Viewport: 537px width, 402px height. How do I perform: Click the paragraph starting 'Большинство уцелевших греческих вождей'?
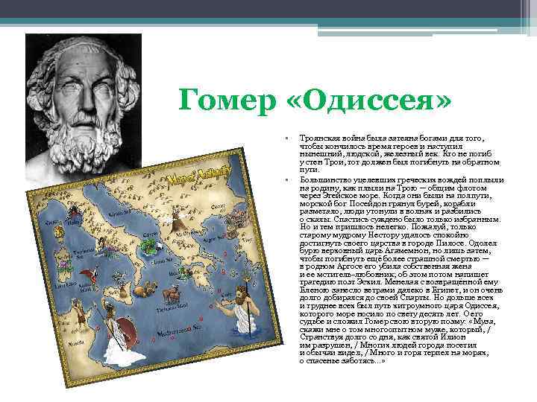pos(401,270)
